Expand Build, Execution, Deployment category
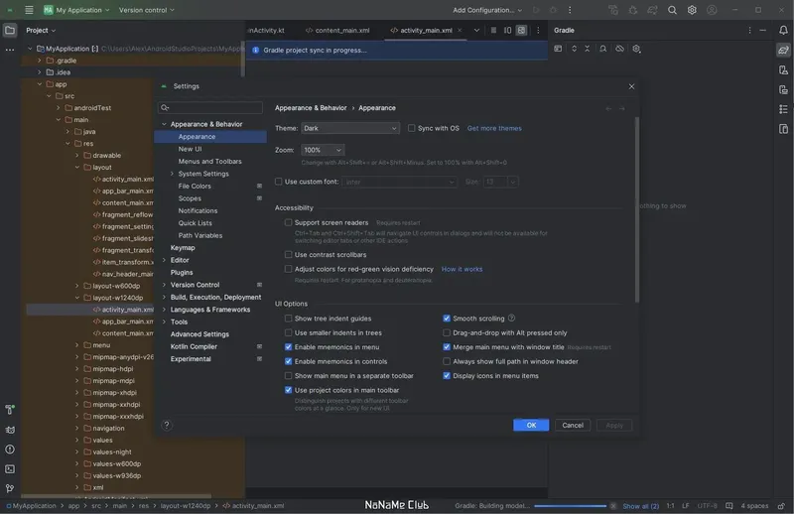Viewport: 794px width, 514px height. point(164,298)
